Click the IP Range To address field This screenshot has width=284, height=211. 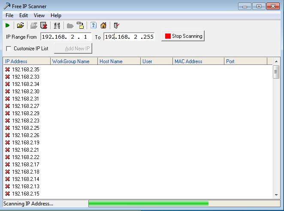point(129,37)
